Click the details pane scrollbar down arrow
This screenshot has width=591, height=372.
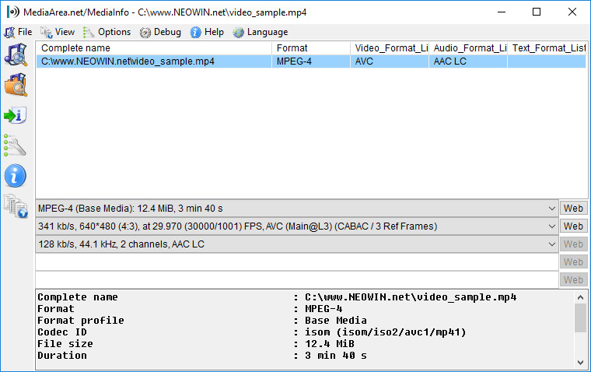point(580,363)
